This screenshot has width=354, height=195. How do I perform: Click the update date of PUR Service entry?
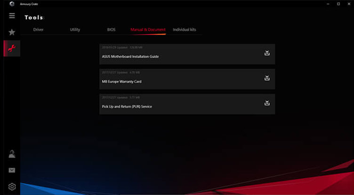click(115, 97)
